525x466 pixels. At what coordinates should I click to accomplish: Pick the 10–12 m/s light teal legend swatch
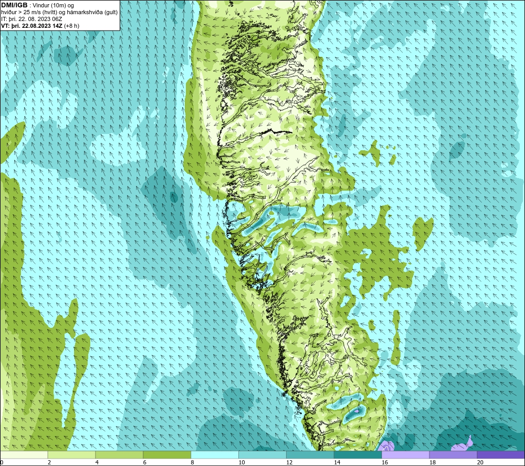262,455
